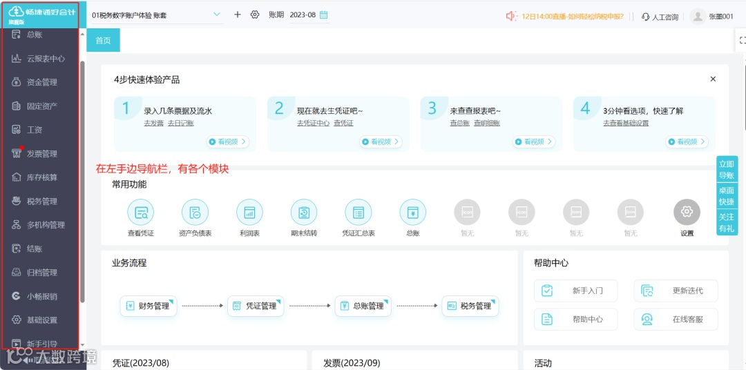Expand 税务管理 in 业务流程
This screenshot has height=370, width=746.
470,306
